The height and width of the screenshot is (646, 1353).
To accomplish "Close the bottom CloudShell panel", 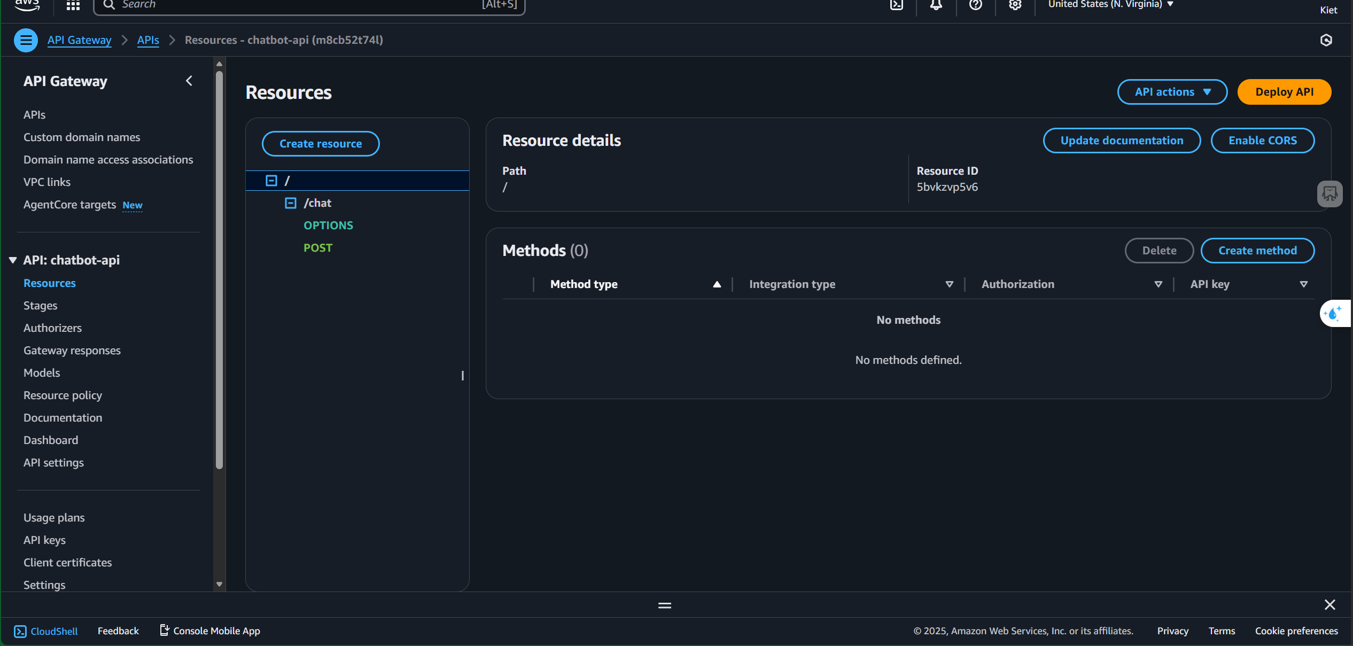I will coord(1329,604).
